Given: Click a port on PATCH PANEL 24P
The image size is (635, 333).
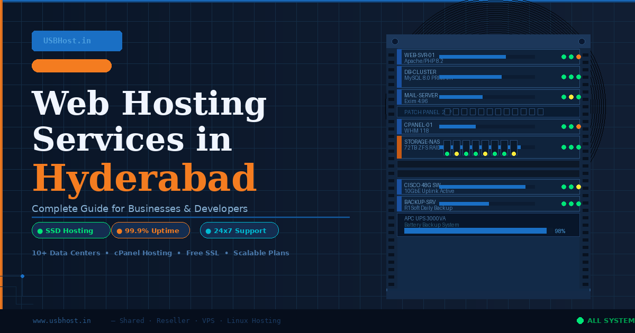Looking at the screenshot, I should [x=447, y=112].
